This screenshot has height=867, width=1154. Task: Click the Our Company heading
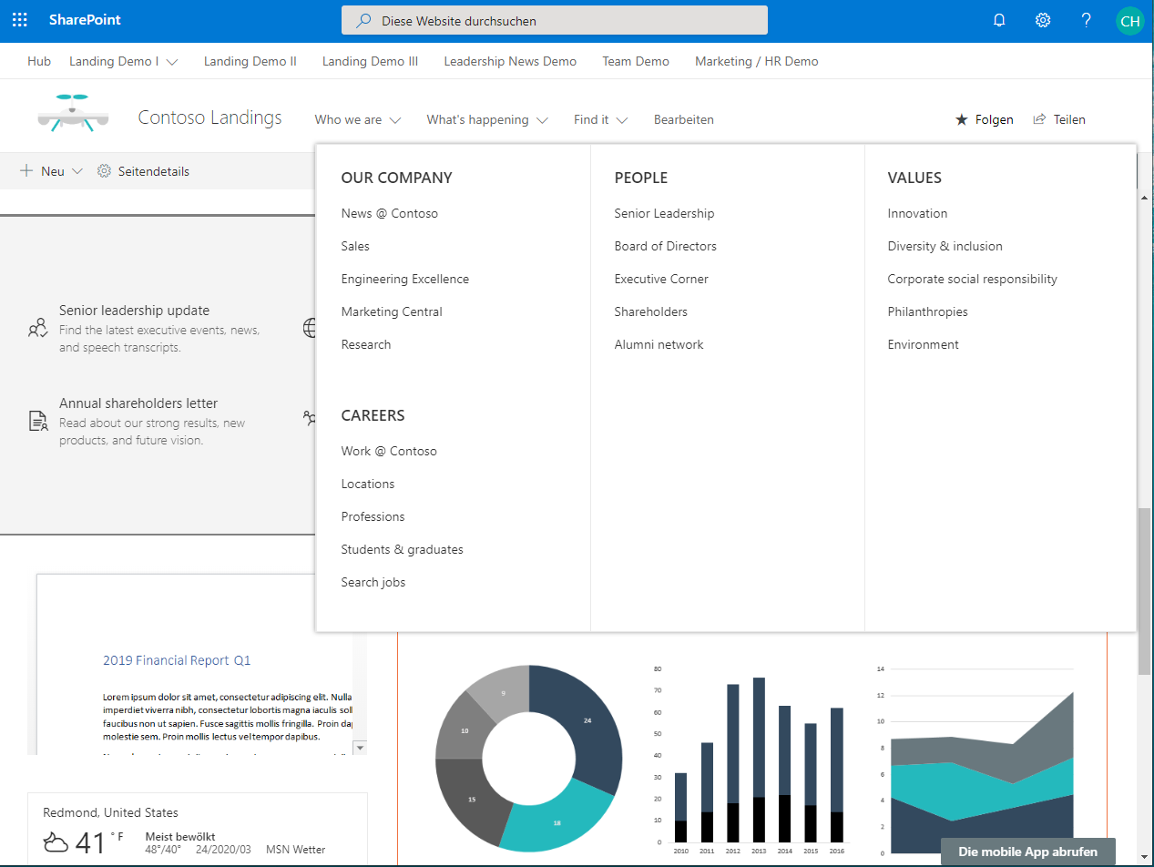tap(397, 178)
